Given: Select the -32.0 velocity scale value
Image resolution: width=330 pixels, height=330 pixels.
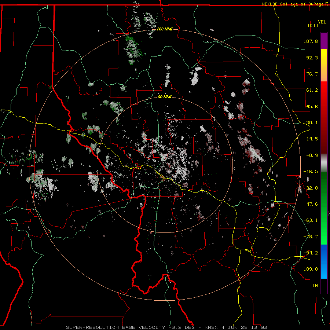Looking at the screenshot, I should (311, 188).
